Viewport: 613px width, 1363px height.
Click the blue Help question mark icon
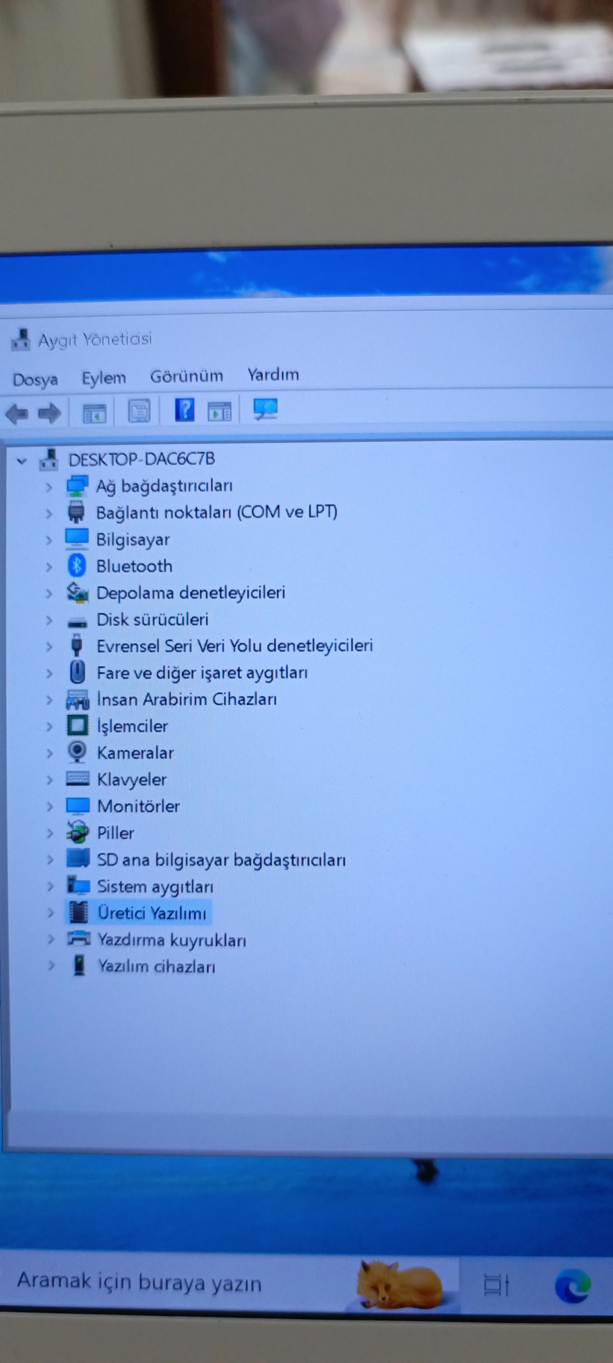coord(185,410)
